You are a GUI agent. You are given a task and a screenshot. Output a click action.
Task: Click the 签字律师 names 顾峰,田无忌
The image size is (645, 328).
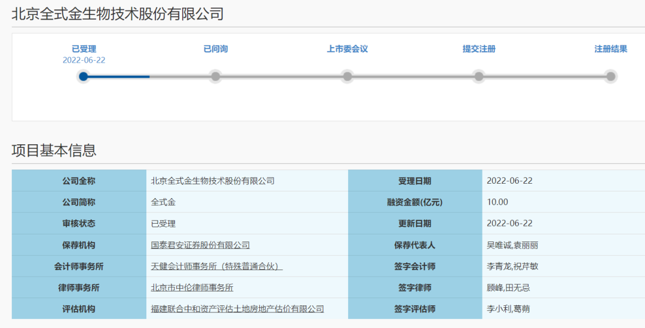point(508,288)
